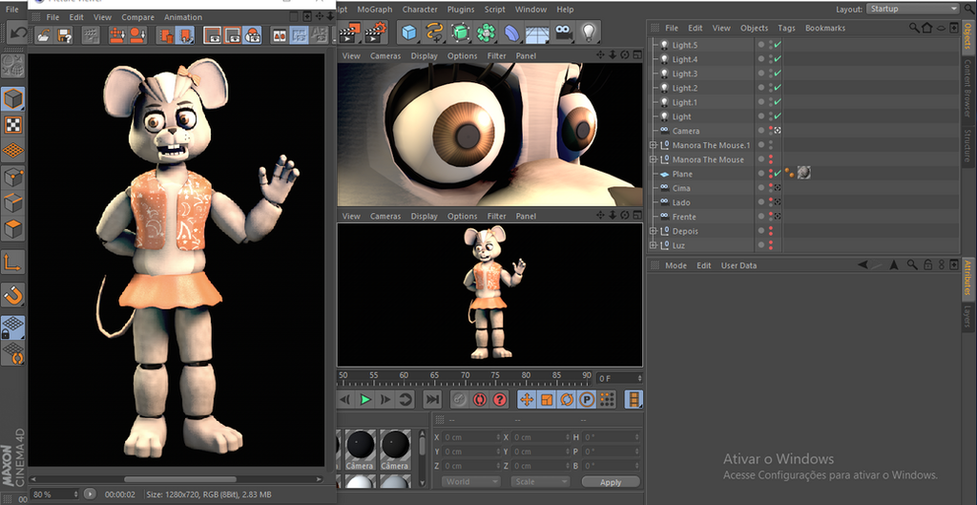Open the Scale mode dropdown

540,482
